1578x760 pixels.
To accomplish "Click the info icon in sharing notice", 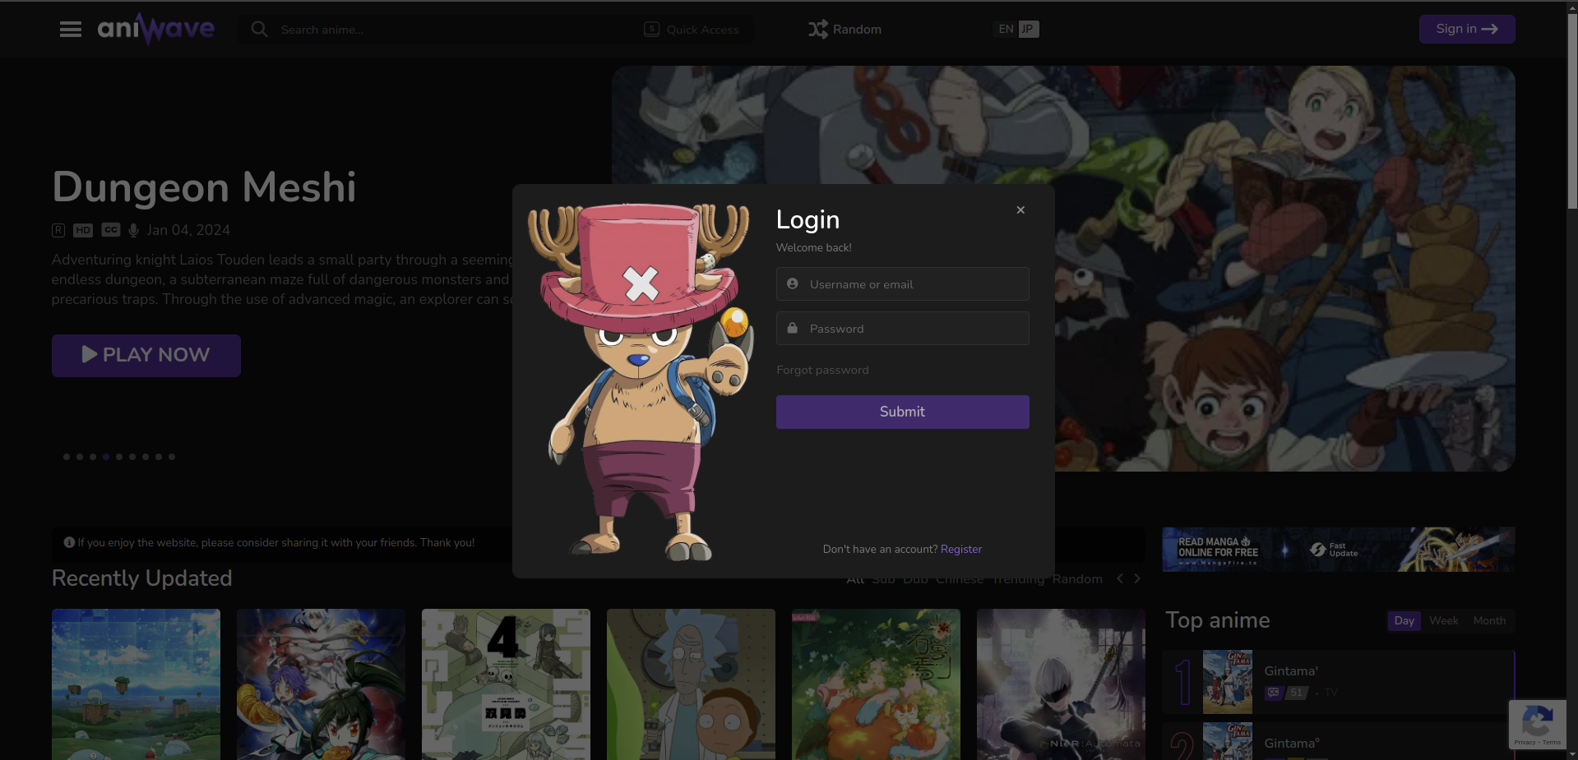I will click(x=69, y=542).
